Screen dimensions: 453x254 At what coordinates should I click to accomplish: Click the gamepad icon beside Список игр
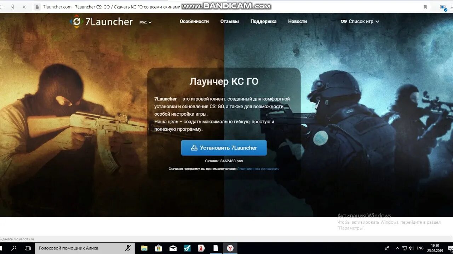tap(344, 22)
